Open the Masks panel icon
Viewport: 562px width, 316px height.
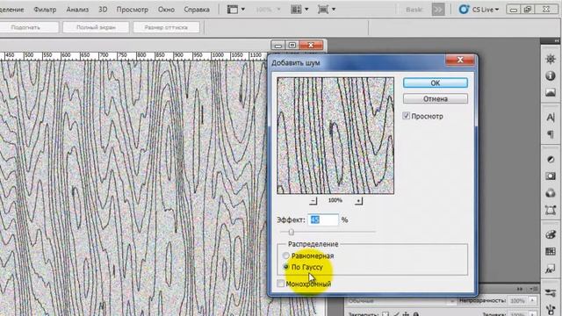551,176
